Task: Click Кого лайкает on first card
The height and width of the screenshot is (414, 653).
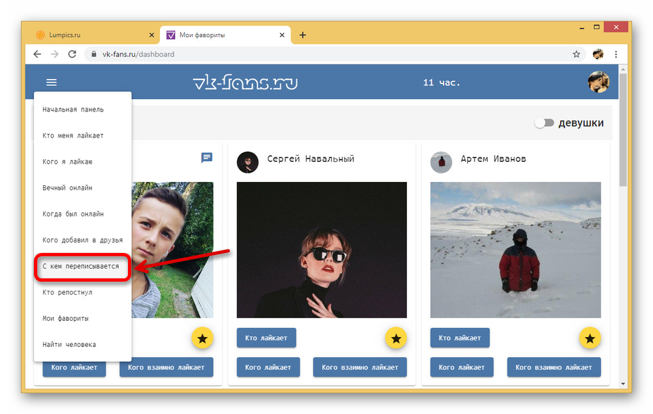Action: (x=74, y=369)
